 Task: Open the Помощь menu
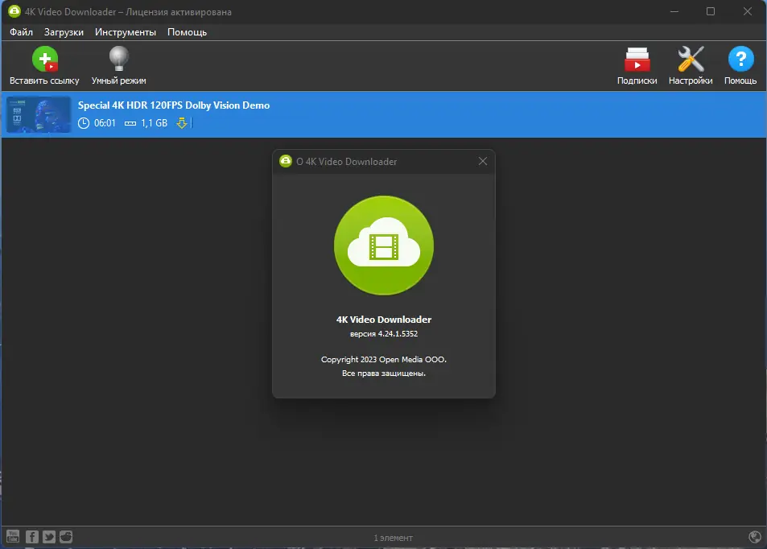pos(185,32)
